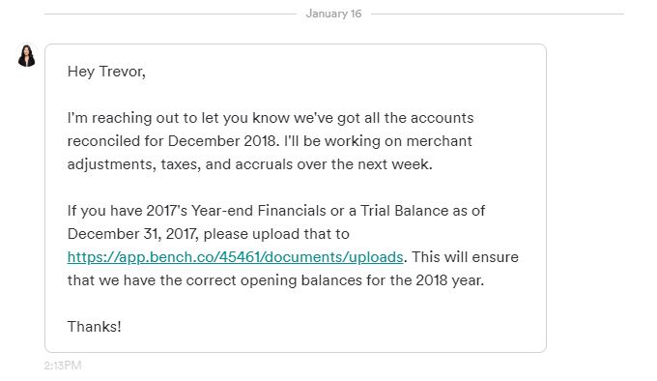The image size is (657, 381).
Task: Click the "2018 year." ending text
Action: click(449, 280)
